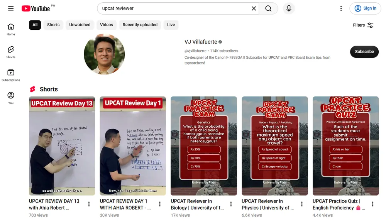Select the Unwatched filter chip

point(80,25)
